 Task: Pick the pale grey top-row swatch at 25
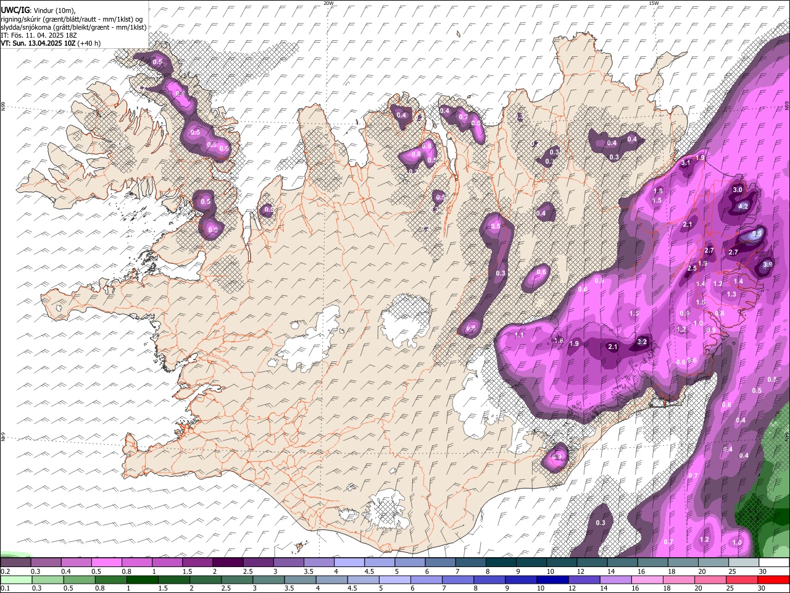pos(743,563)
